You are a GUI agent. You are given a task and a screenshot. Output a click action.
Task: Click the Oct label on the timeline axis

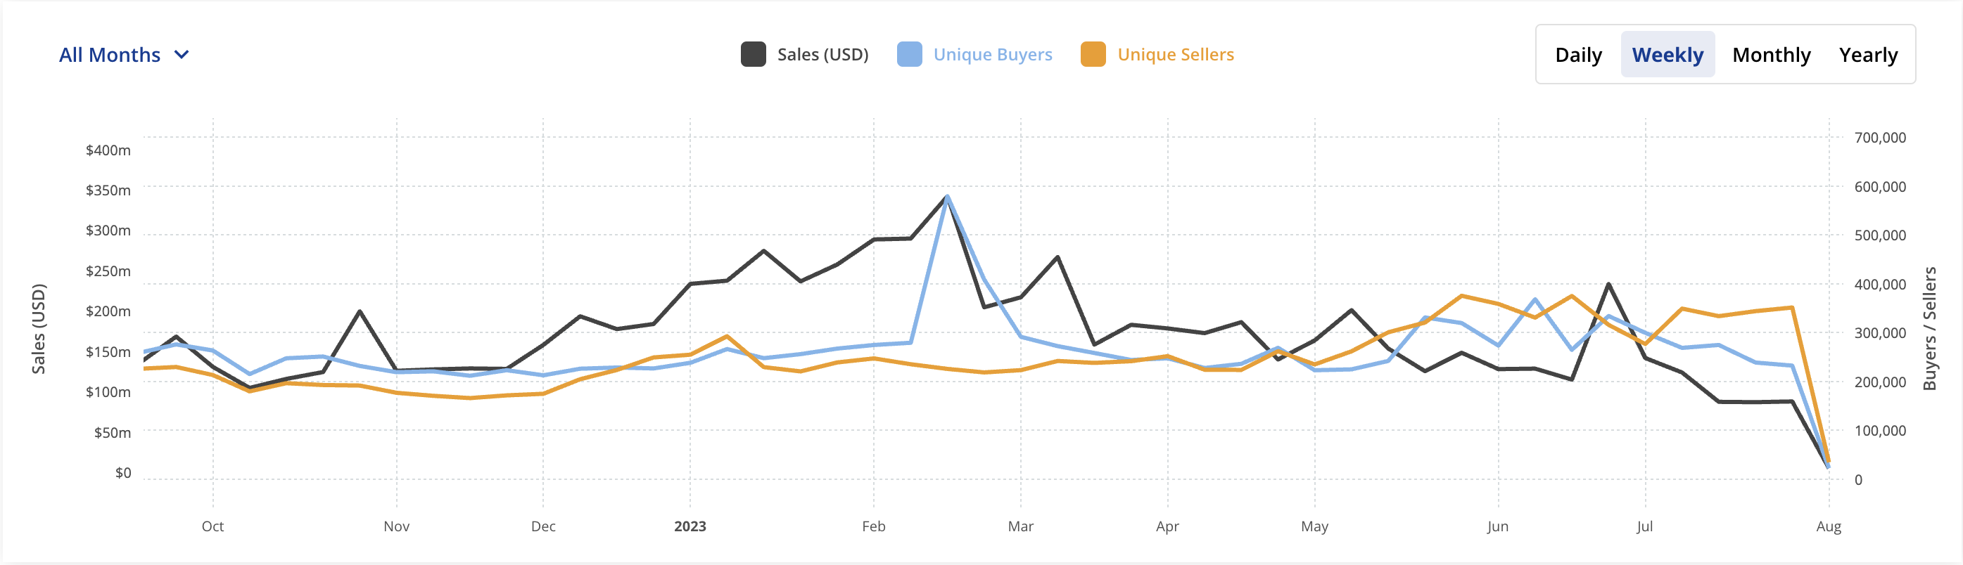(x=212, y=526)
